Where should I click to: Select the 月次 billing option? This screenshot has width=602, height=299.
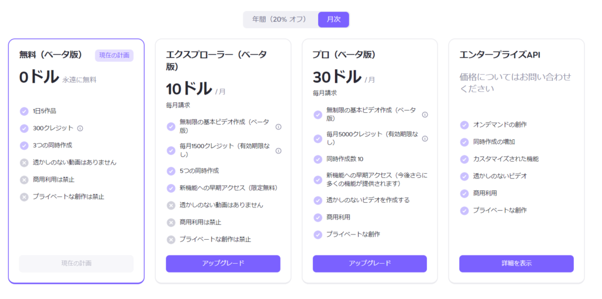333,19
